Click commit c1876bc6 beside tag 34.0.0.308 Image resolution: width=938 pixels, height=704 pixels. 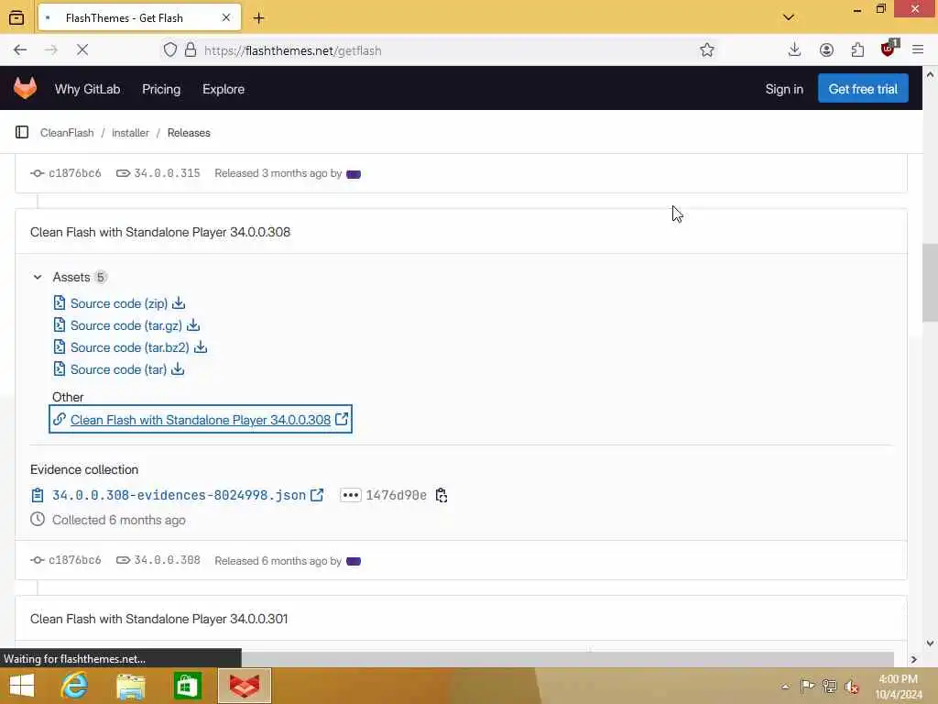75,560
